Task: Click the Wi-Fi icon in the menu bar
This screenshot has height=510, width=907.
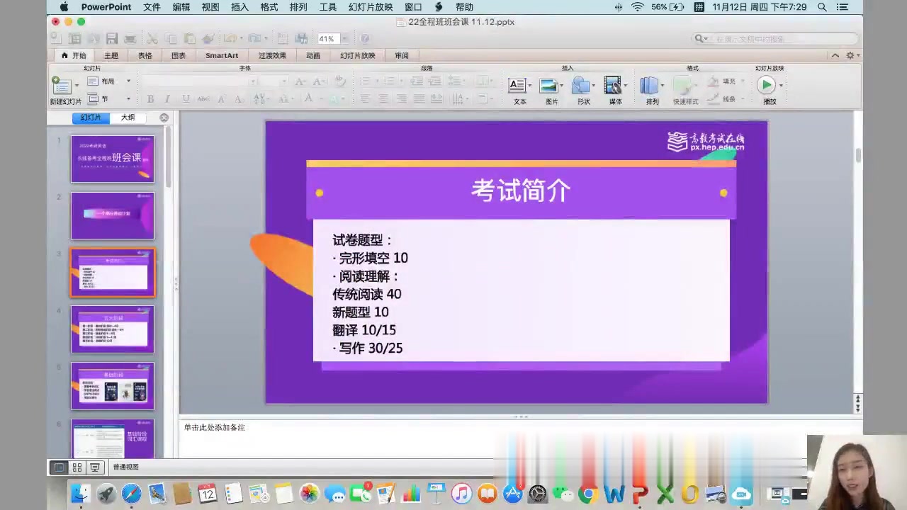Action: [638, 7]
